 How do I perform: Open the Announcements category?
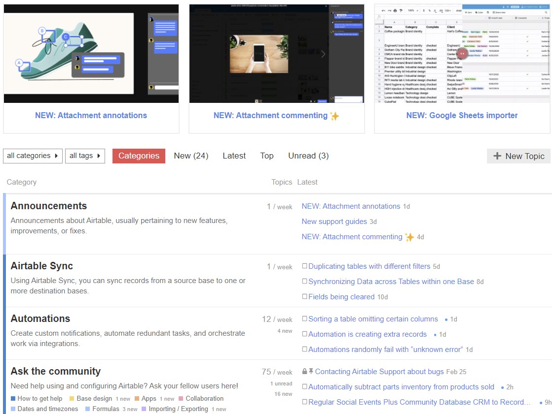tap(49, 206)
